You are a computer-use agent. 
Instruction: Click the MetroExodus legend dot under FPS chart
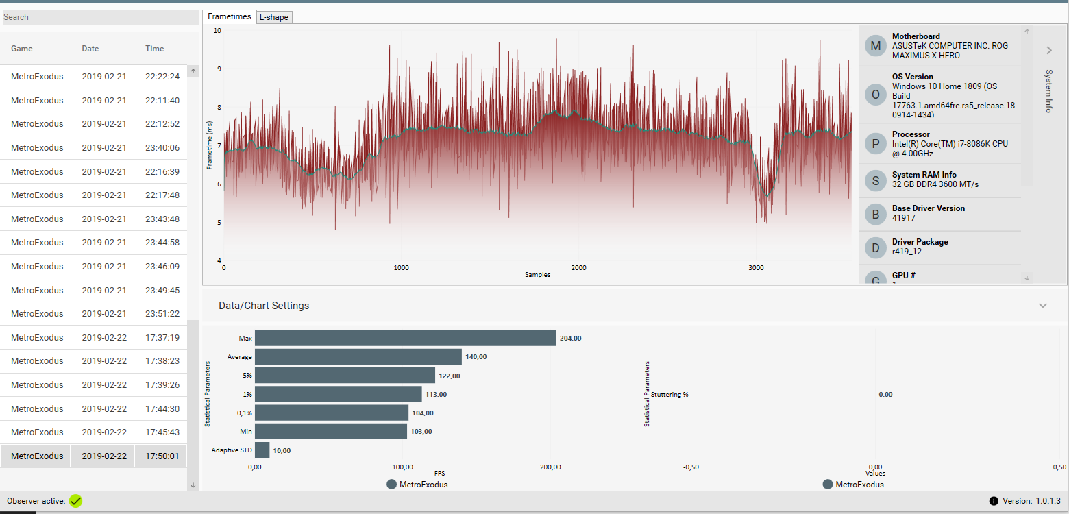click(x=392, y=485)
